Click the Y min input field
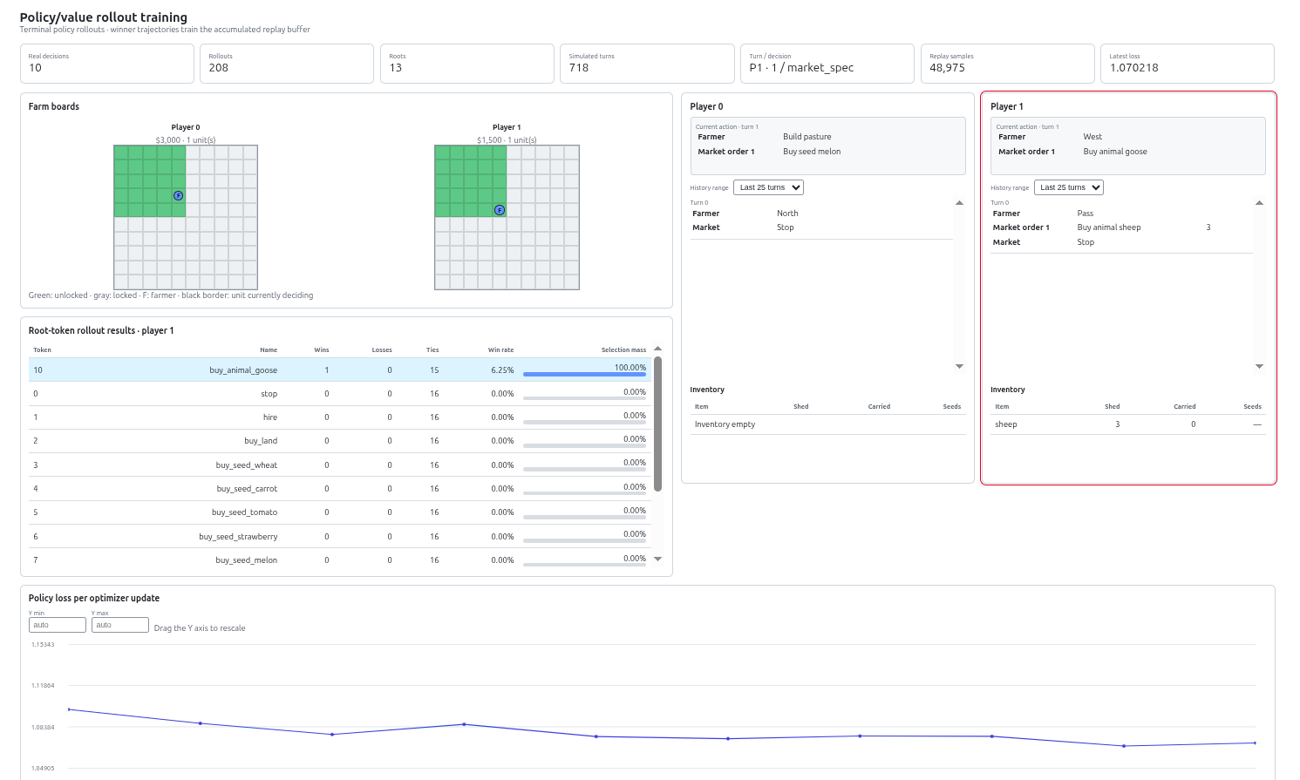This screenshot has height=780, width=1300. click(58, 625)
